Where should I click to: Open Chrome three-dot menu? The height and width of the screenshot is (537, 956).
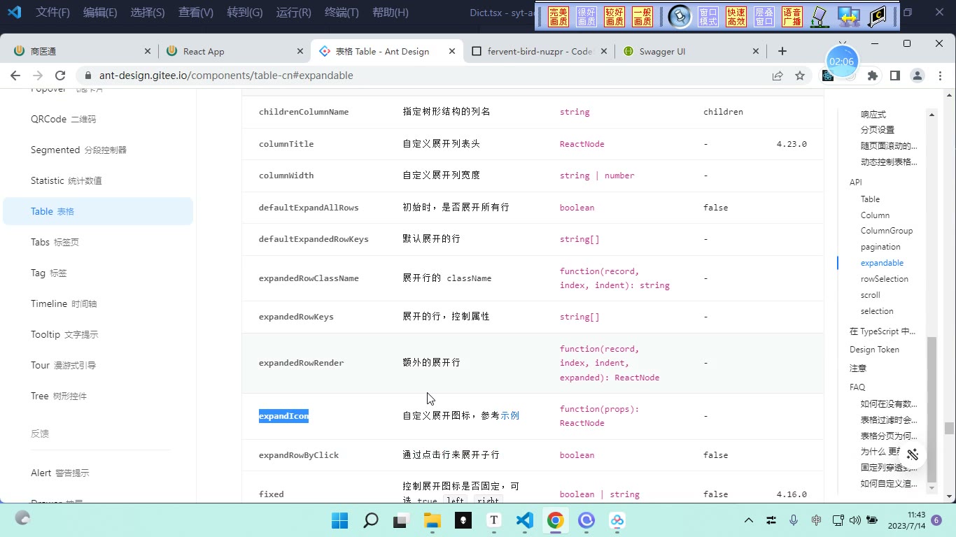click(939, 76)
